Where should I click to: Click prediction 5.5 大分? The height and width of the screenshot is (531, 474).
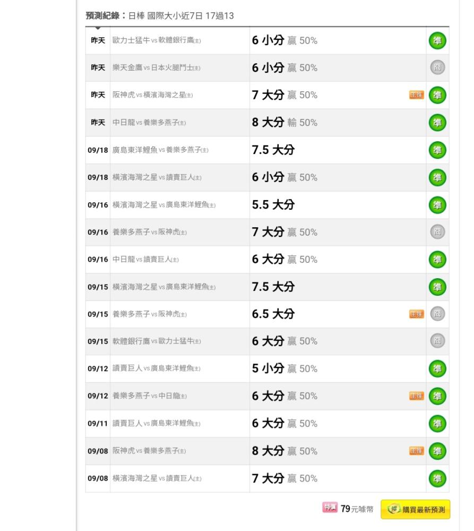(273, 205)
